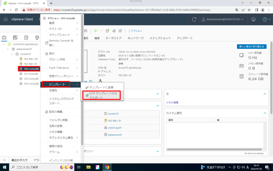The width and height of the screenshot is (273, 171).
Task: Open the メモの編集... link
Action: [173, 102]
